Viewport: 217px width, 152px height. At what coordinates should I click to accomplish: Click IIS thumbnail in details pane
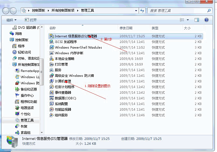click(12, 142)
